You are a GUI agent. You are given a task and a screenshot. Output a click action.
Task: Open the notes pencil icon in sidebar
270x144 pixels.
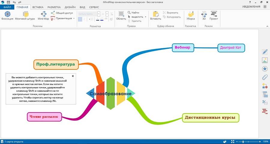pos(265,52)
